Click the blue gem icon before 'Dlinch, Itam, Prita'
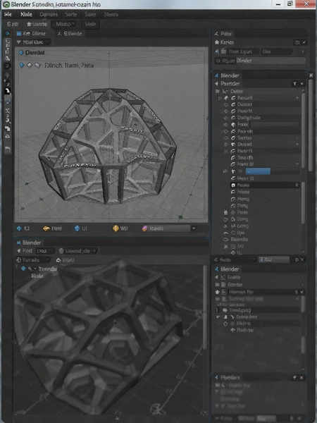317x423 pixels. point(22,65)
